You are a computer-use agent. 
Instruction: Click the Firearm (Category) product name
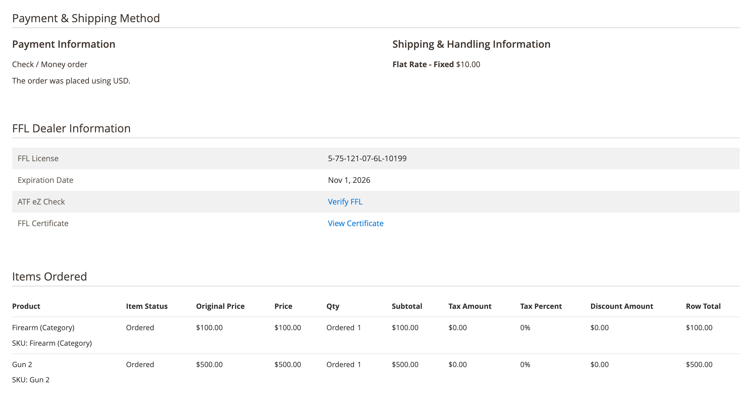43,327
